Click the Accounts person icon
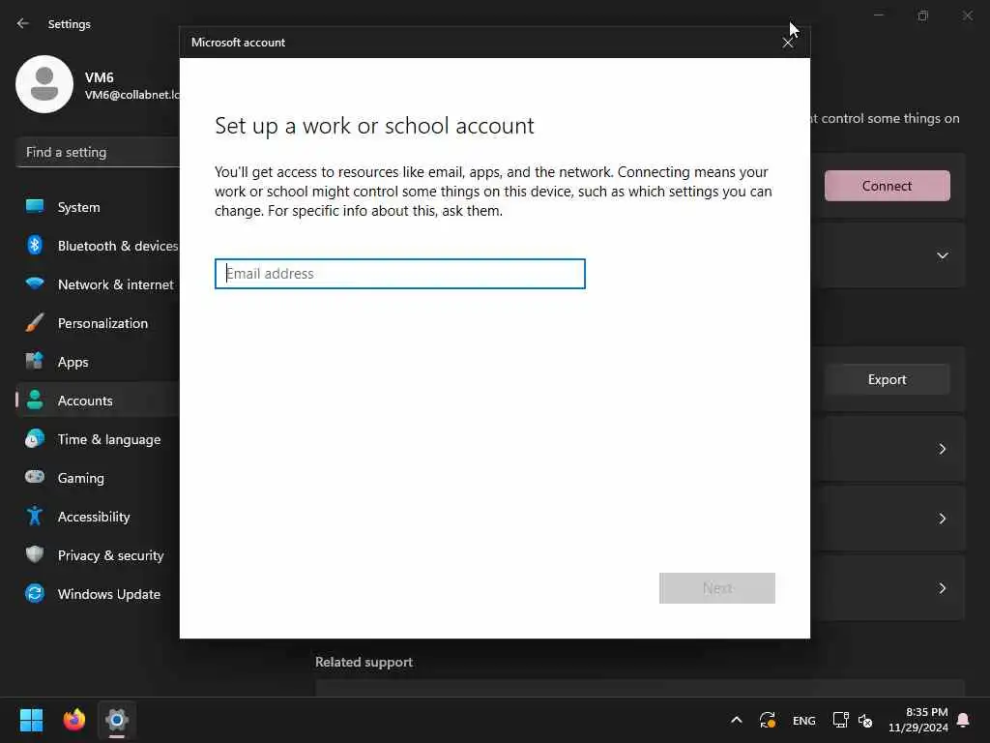 35,400
